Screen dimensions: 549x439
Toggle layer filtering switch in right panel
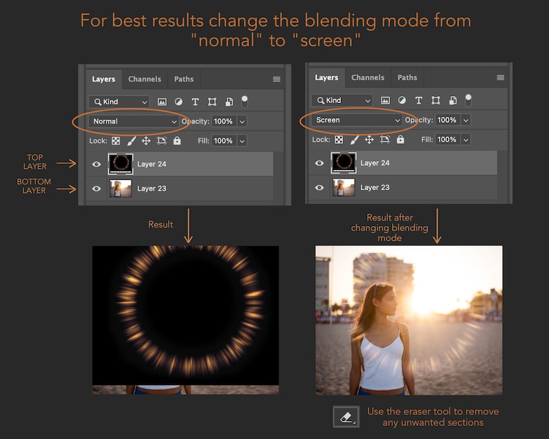468,100
